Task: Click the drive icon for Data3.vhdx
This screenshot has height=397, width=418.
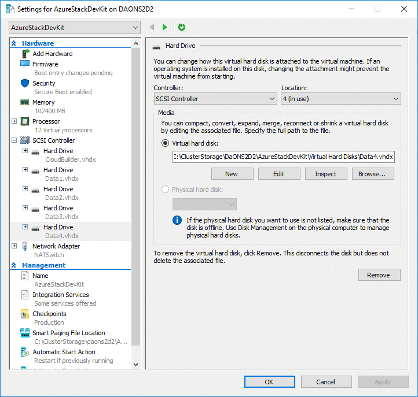Action: point(35,210)
